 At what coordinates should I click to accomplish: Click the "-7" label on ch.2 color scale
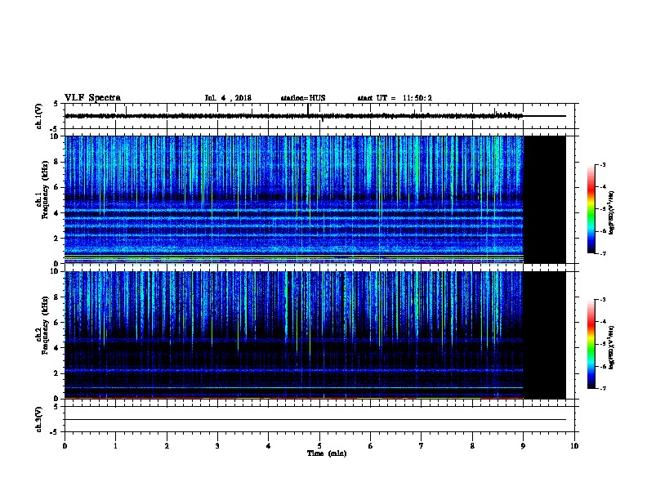(602, 388)
